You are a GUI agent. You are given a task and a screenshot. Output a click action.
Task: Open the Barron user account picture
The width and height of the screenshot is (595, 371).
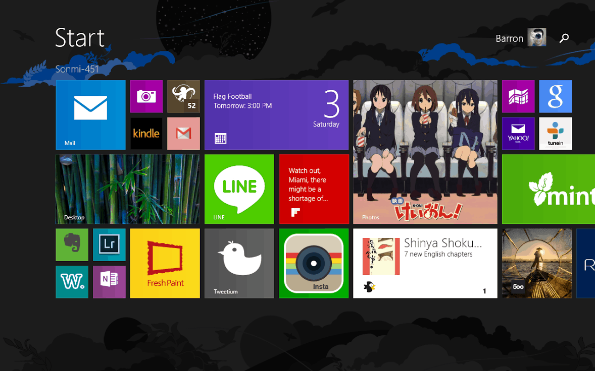[536, 37]
